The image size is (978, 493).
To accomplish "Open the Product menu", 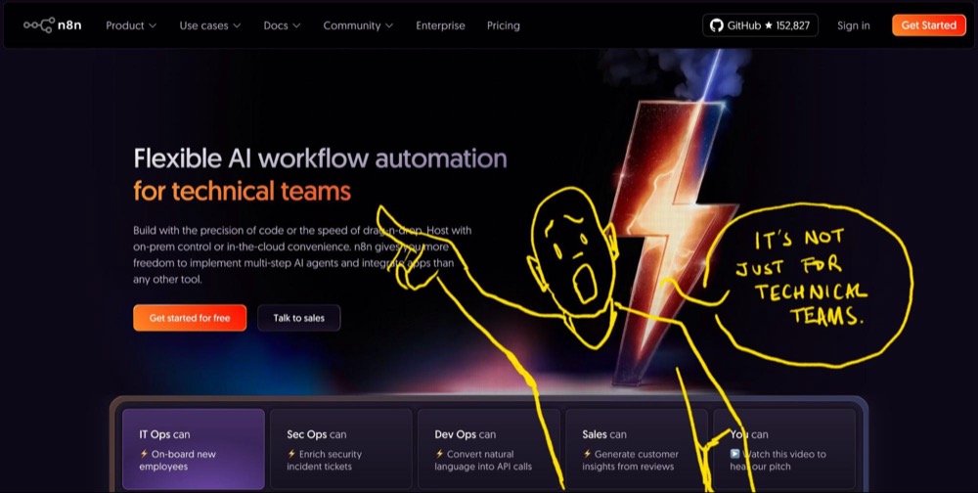I will coord(131,25).
